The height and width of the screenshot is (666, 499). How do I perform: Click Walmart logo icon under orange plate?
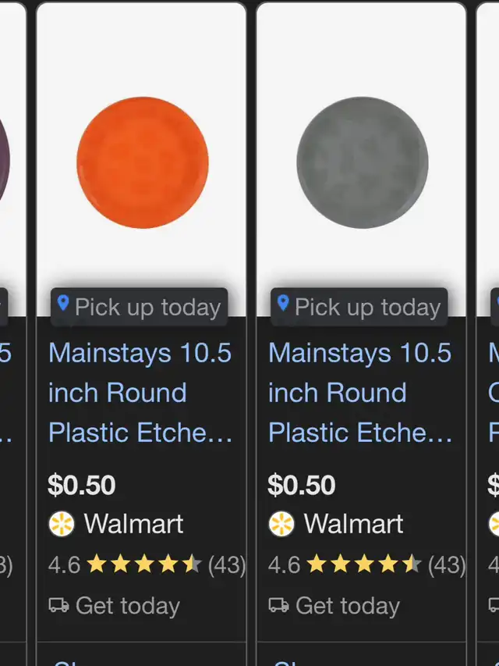click(x=62, y=524)
